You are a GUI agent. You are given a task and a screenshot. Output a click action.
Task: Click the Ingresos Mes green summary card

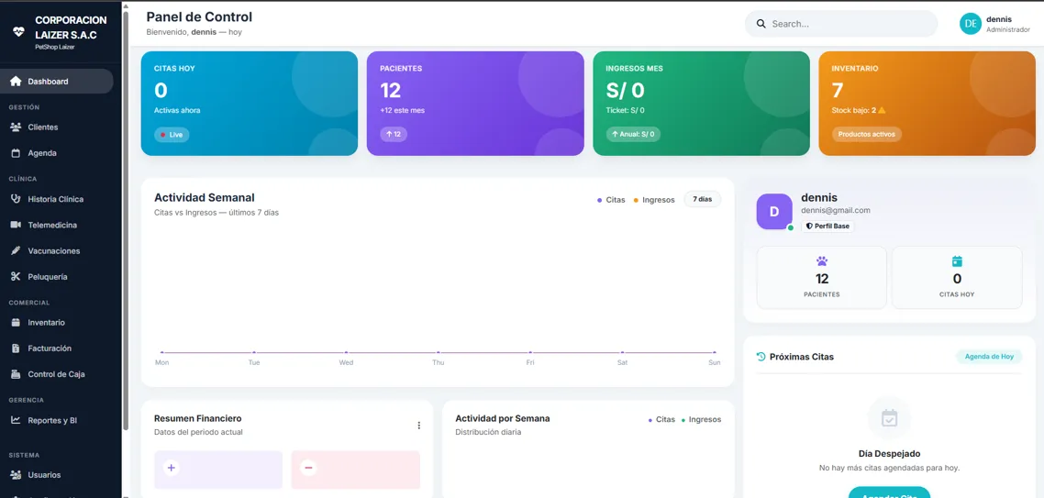tap(701, 104)
